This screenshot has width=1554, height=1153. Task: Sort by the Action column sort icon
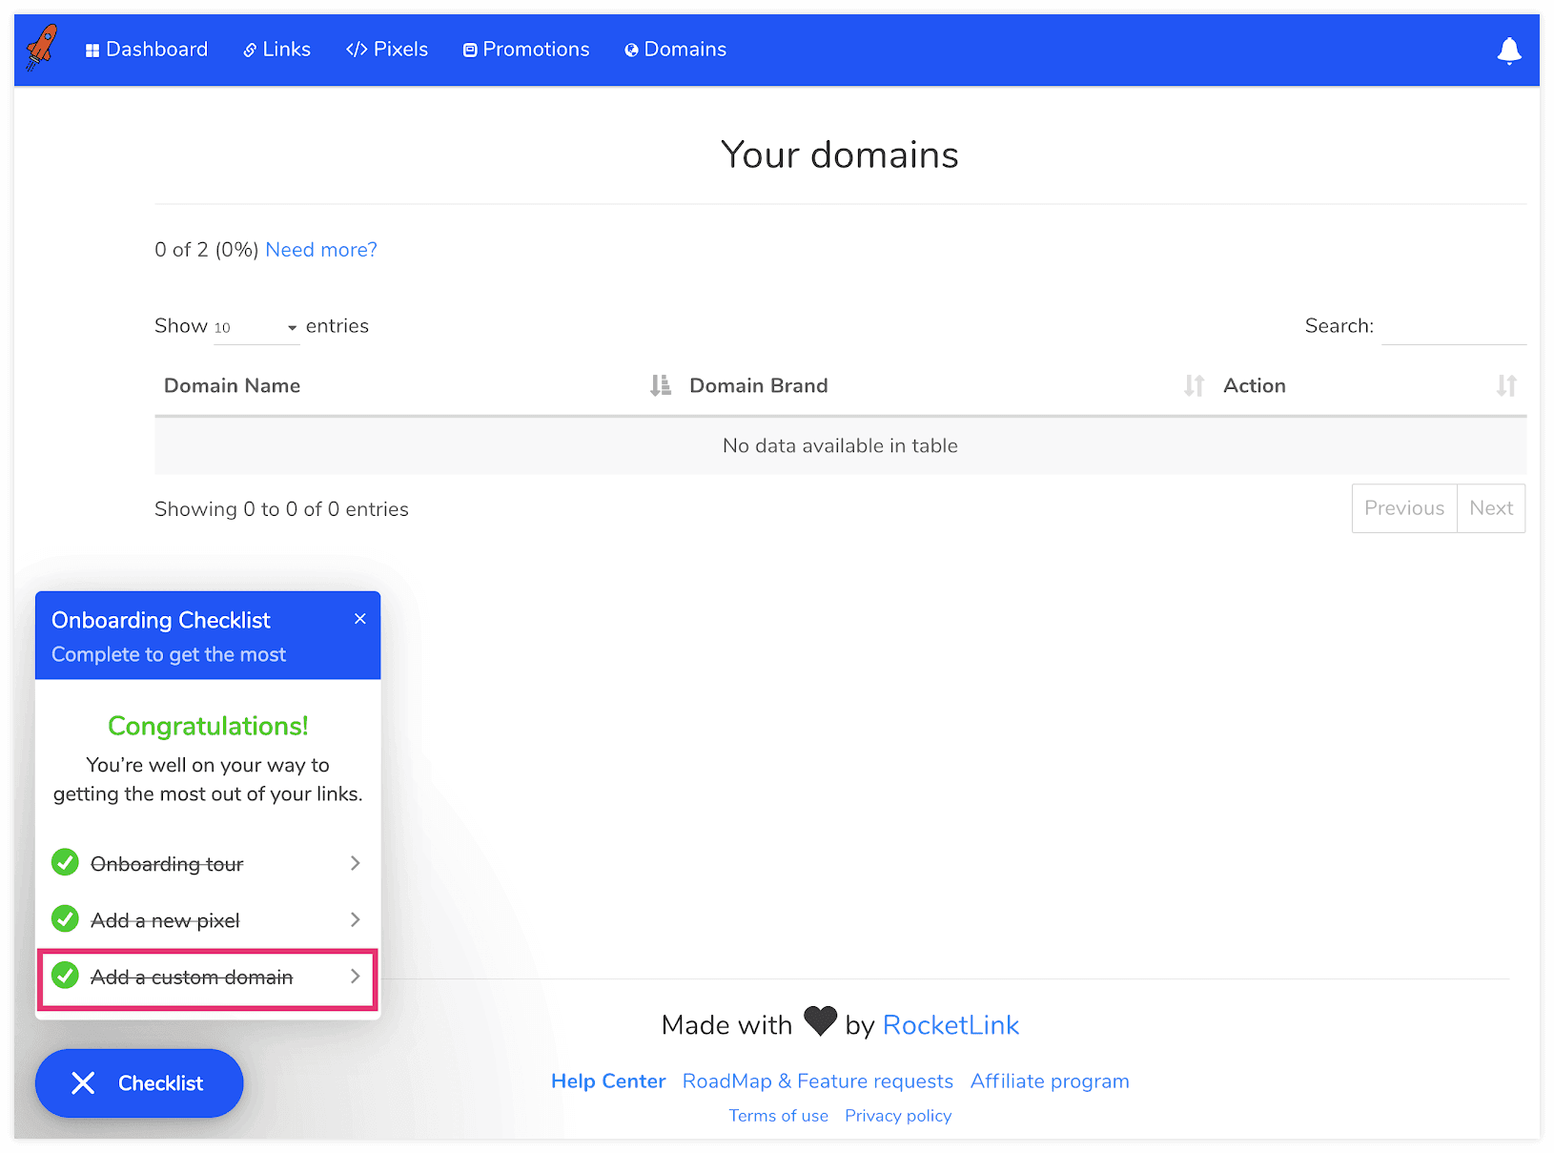1506,385
